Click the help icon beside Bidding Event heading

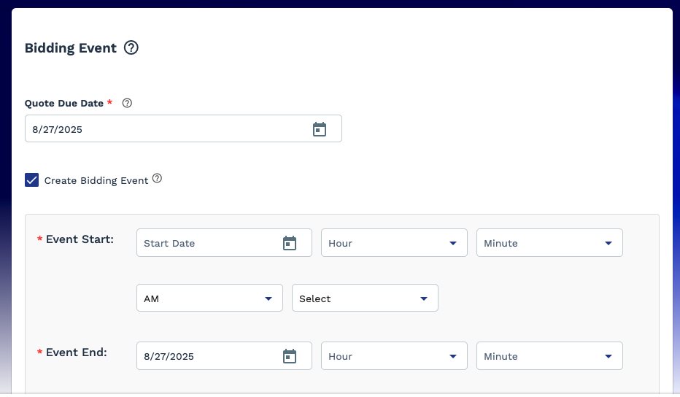(x=131, y=48)
